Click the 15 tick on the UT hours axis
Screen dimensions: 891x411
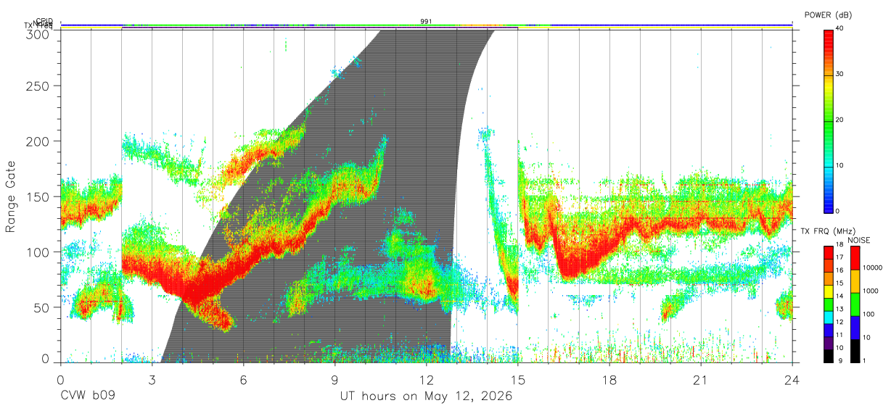pos(518,379)
